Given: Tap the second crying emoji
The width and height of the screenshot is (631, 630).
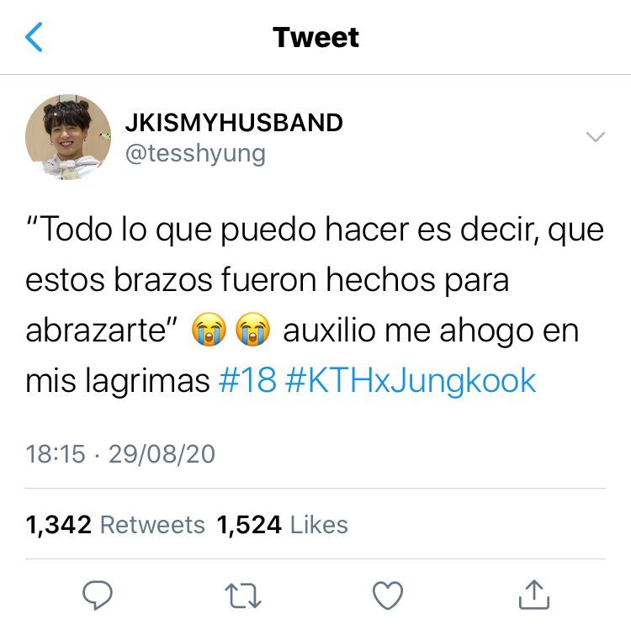Looking at the screenshot, I should 252,330.
